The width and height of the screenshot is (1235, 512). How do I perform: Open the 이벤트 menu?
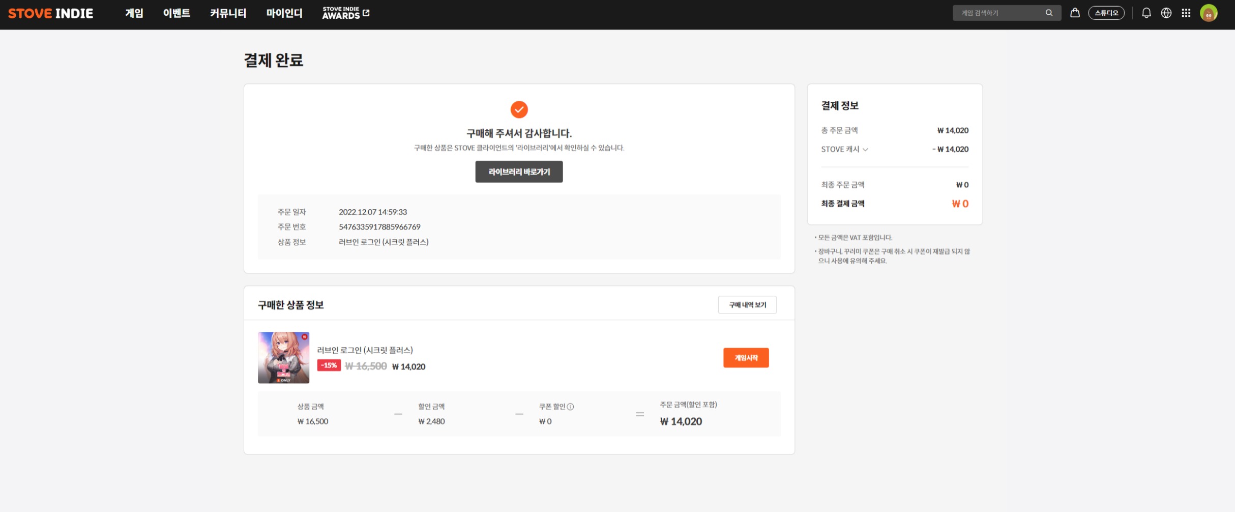click(177, 13)
